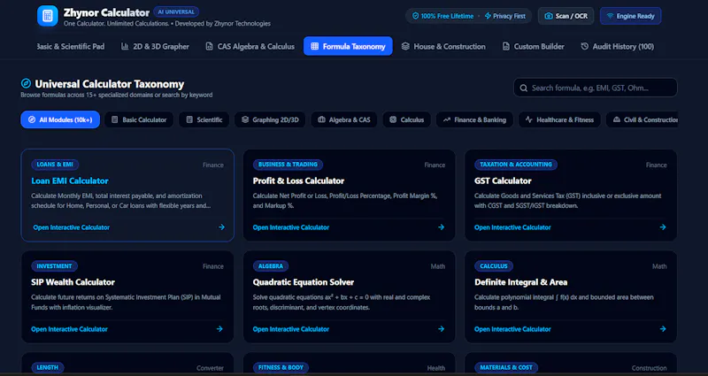This screenshot has height=376, width=708.
Task: Switch to Basic & Scientific Pad tab
Action: (x=70, y=47)
